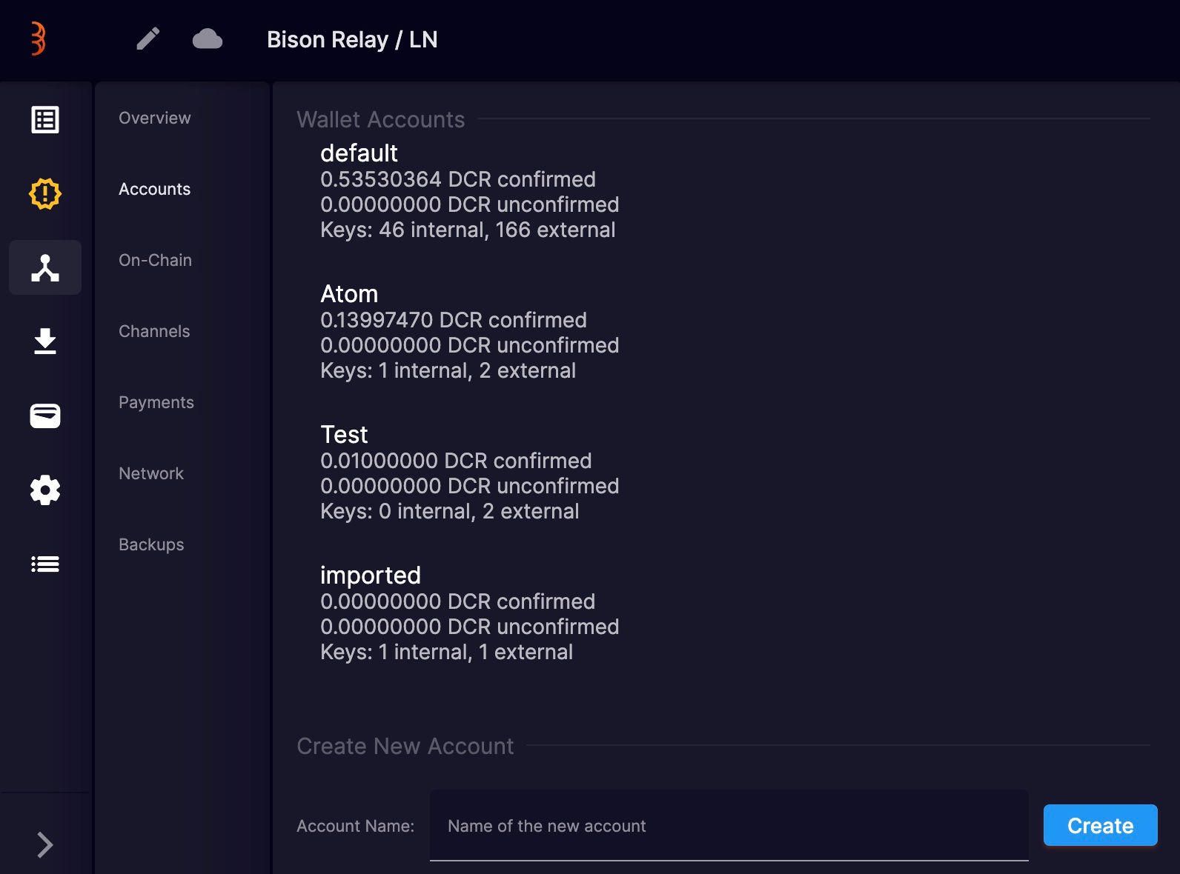Select the Atom account name
Viewport: 1180px width, 874px height.
coord(349,294)
